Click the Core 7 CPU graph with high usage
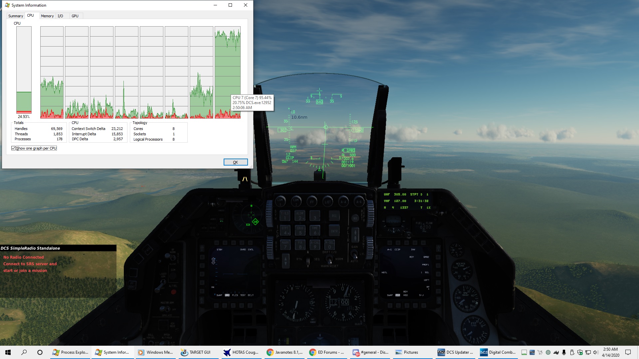 click(x=228, y=72)
